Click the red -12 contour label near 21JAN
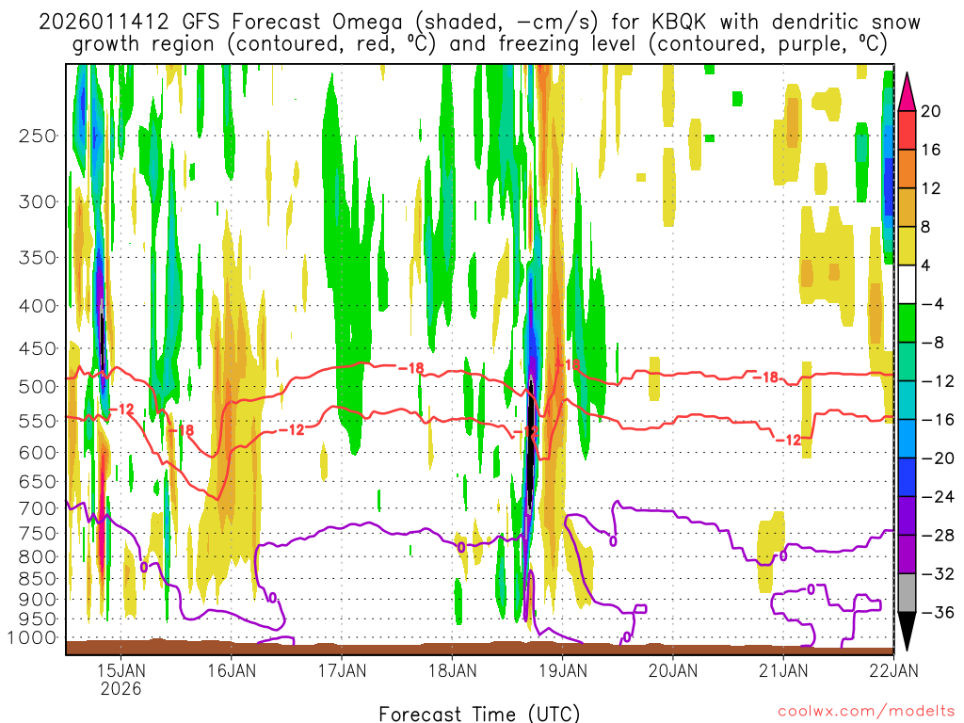The height and width of the screenshot is (723, 964). tap(788, 440)
